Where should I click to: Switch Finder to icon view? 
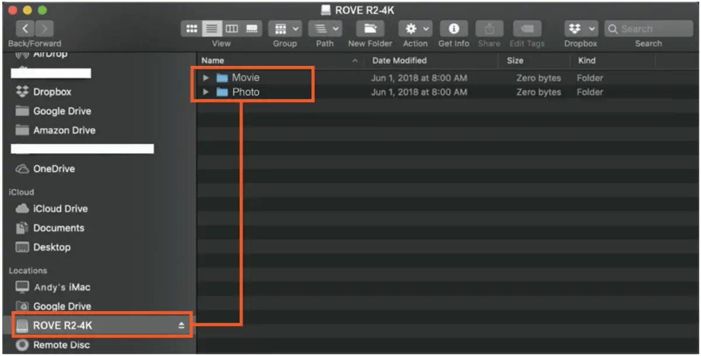[191, 28]
